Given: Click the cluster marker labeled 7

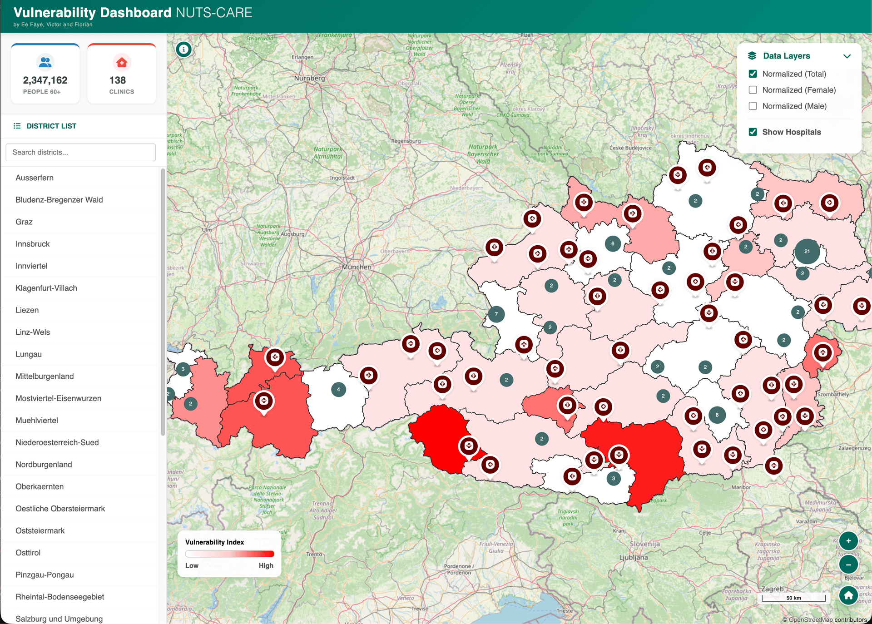Looking at the screenshot, I should [496, 314].
